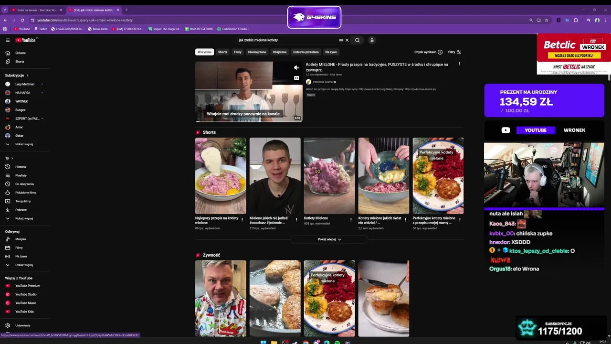
Task: Select the Filmy filter chip
Action: [x=238, y=52]
